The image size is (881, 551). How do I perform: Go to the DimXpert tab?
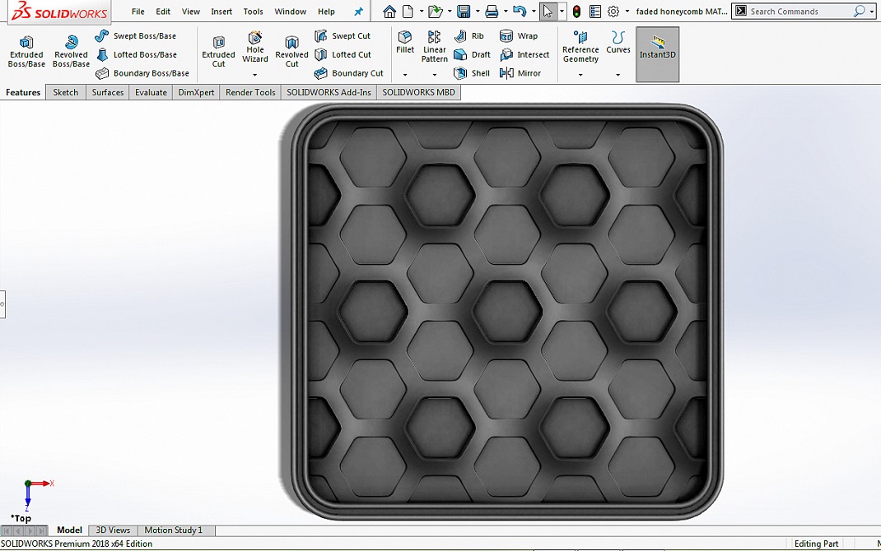[195, 92]
